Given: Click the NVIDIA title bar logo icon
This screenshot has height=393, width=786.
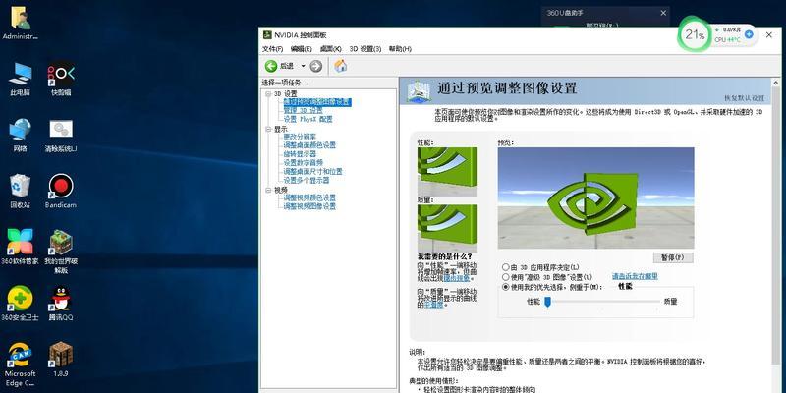Looking at the screenshot, I should pos(267,34).
